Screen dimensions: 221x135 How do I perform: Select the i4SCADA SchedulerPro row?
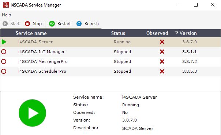coord(110,71)
